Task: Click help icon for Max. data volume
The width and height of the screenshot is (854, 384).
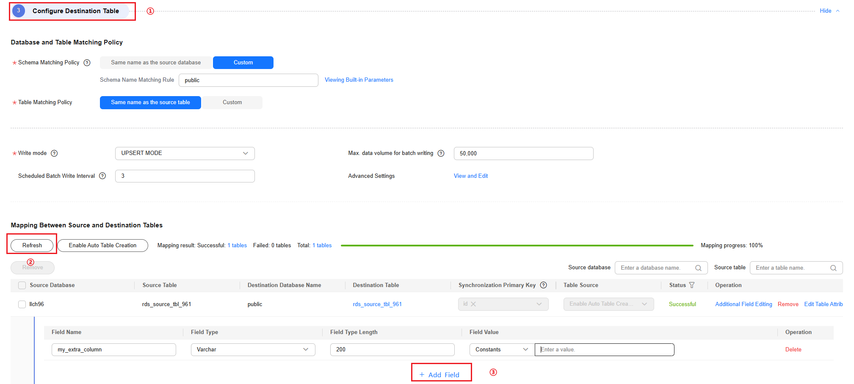Action: coord(441,153)
